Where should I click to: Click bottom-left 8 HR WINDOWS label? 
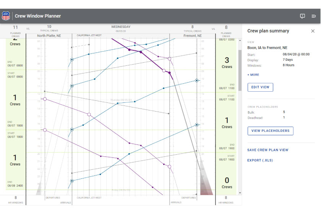pos(15,199)
